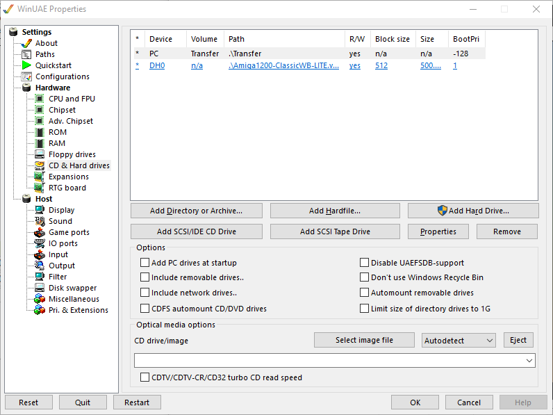Image resolution: width=553 pixels, height=415 pixels.
Task: Click the Display monitor icon
Action: [x=40, y=210]
